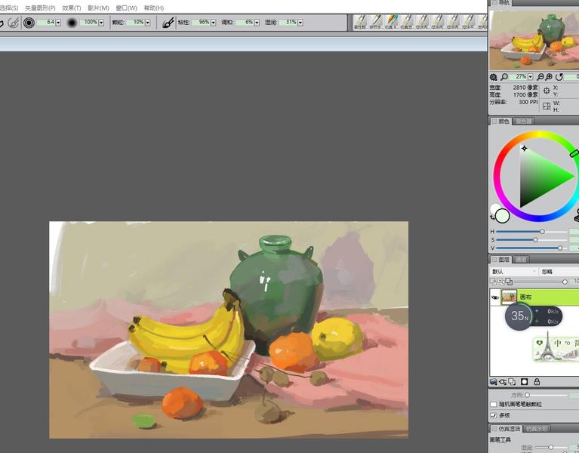Screen dimensions: 579x453
Task: Select the additional white color swatch
Action: tap(494, 208)
